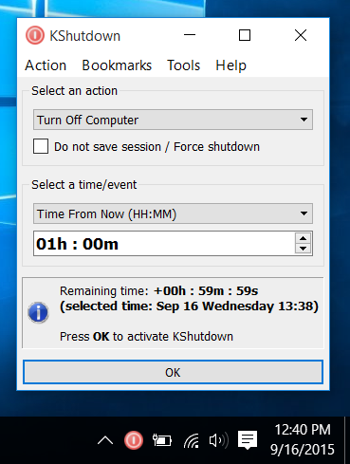Screen dimensions: 350x464
Task: Click OK to activate KShutdown
Action: coord(173,372)
